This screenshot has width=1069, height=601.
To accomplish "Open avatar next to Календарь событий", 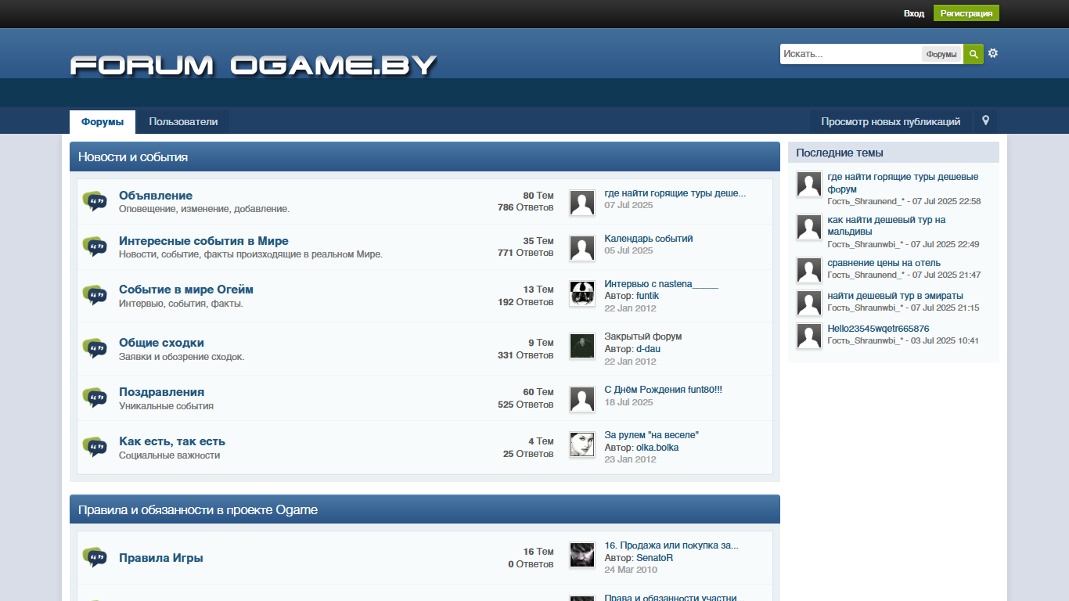I will point(582,248).
